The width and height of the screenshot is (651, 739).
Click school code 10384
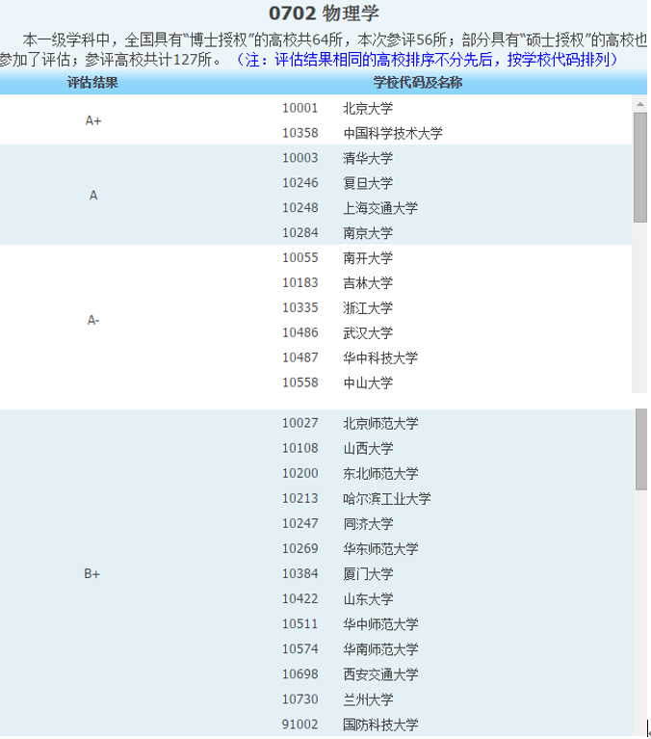click(x=300, y=573)
